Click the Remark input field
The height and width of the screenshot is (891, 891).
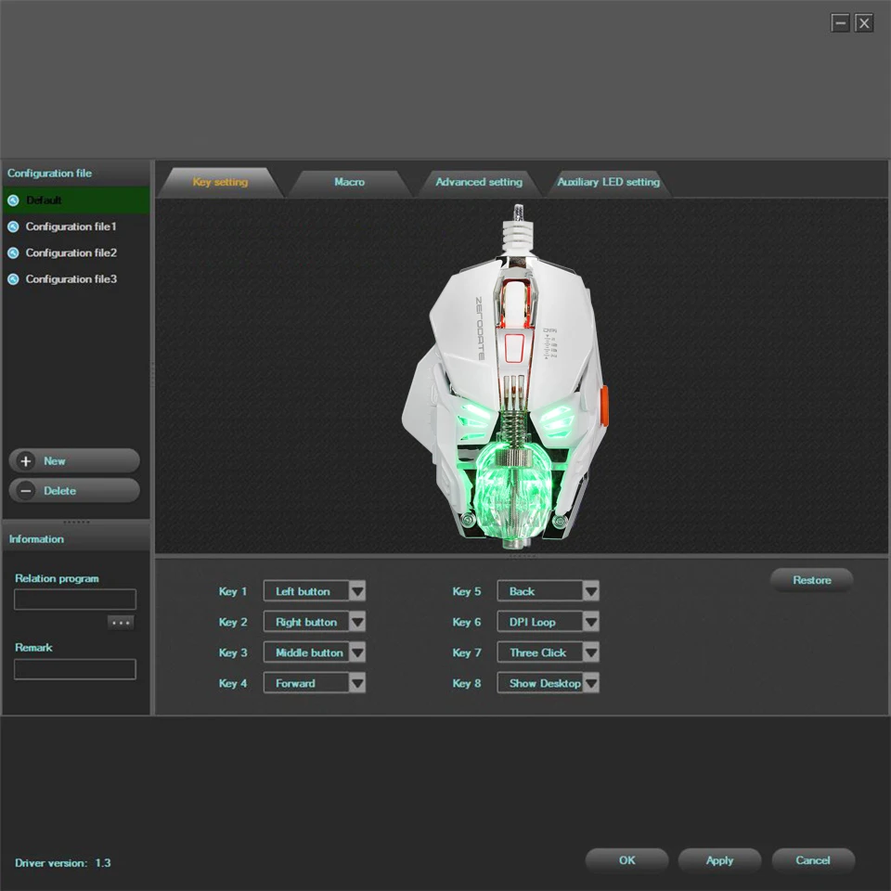click(75, 669)
